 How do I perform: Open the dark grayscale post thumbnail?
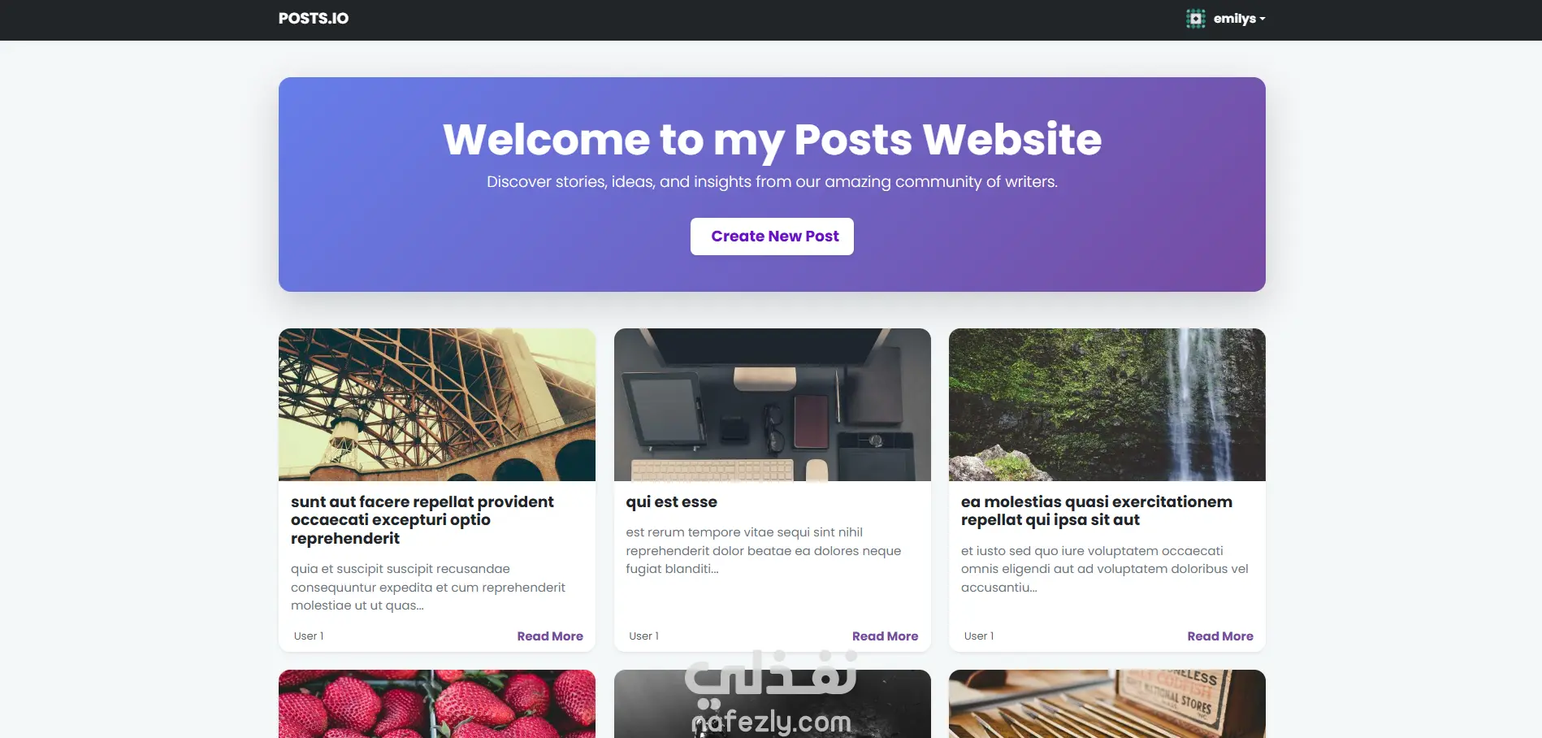(x=773, y=704)
